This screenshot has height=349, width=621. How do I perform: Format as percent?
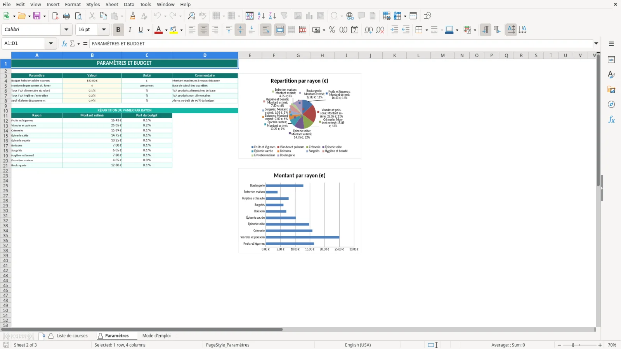coord(332,30)
